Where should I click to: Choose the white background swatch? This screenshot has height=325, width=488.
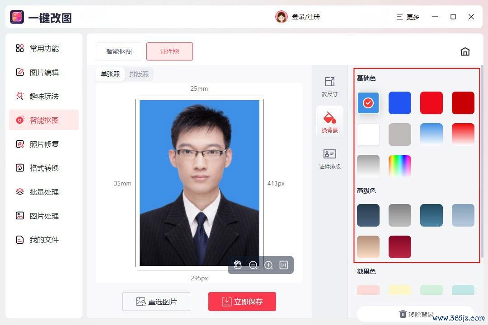368,135
